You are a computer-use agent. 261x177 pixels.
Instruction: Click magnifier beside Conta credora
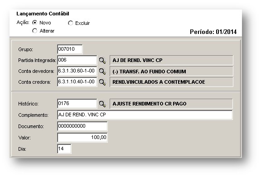click(x=102, y=82)
